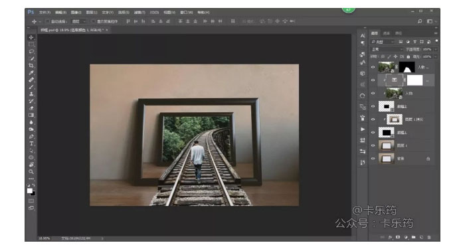This screenshot has height=247, width=465.
Task: Open the Character panel icon
Action: (363, 36)
